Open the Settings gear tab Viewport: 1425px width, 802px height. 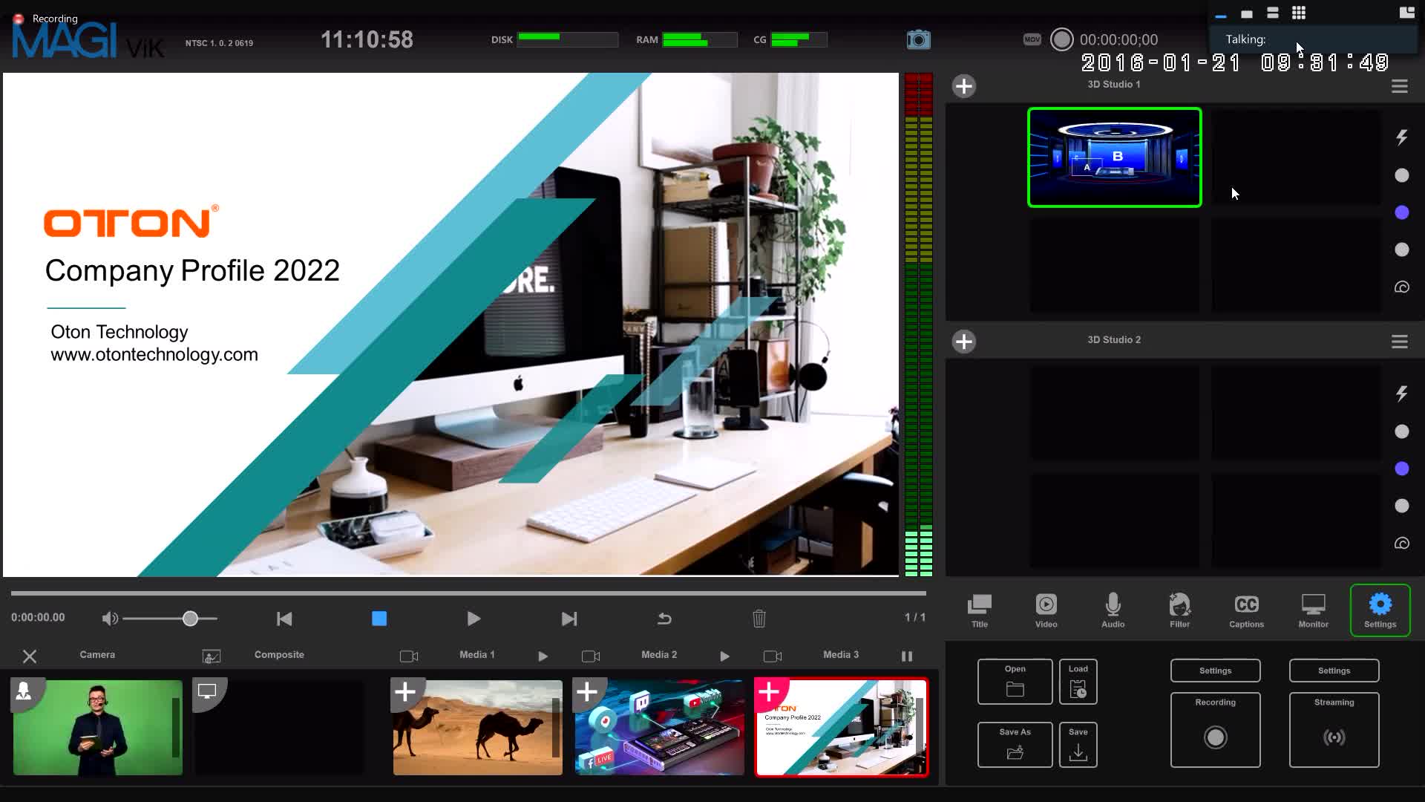coord(1380,610)
